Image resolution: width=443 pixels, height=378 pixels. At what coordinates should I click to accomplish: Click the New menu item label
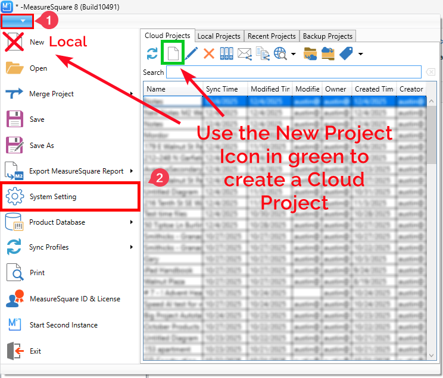(37, 42)
